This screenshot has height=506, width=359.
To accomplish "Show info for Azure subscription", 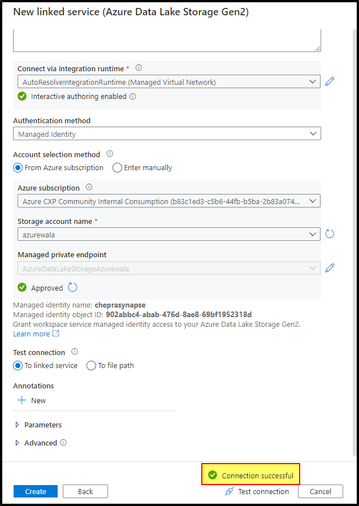I will click(89, 187).
